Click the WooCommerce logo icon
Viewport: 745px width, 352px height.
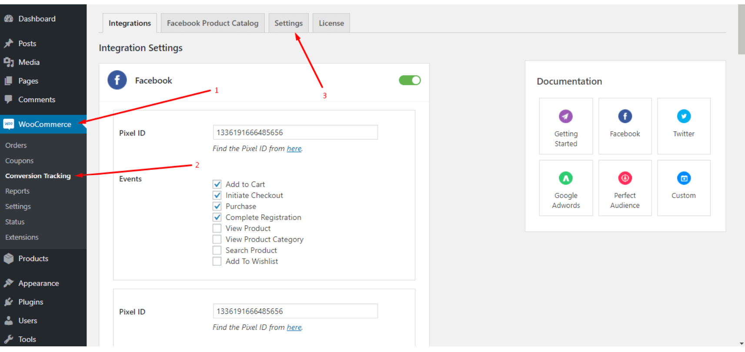coord(9,124)
